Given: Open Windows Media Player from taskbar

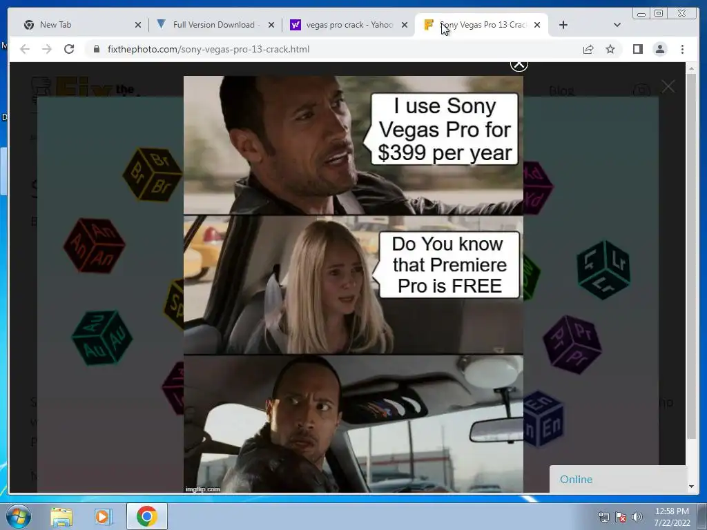Looking at the screenshot, I should click(103, 517).
